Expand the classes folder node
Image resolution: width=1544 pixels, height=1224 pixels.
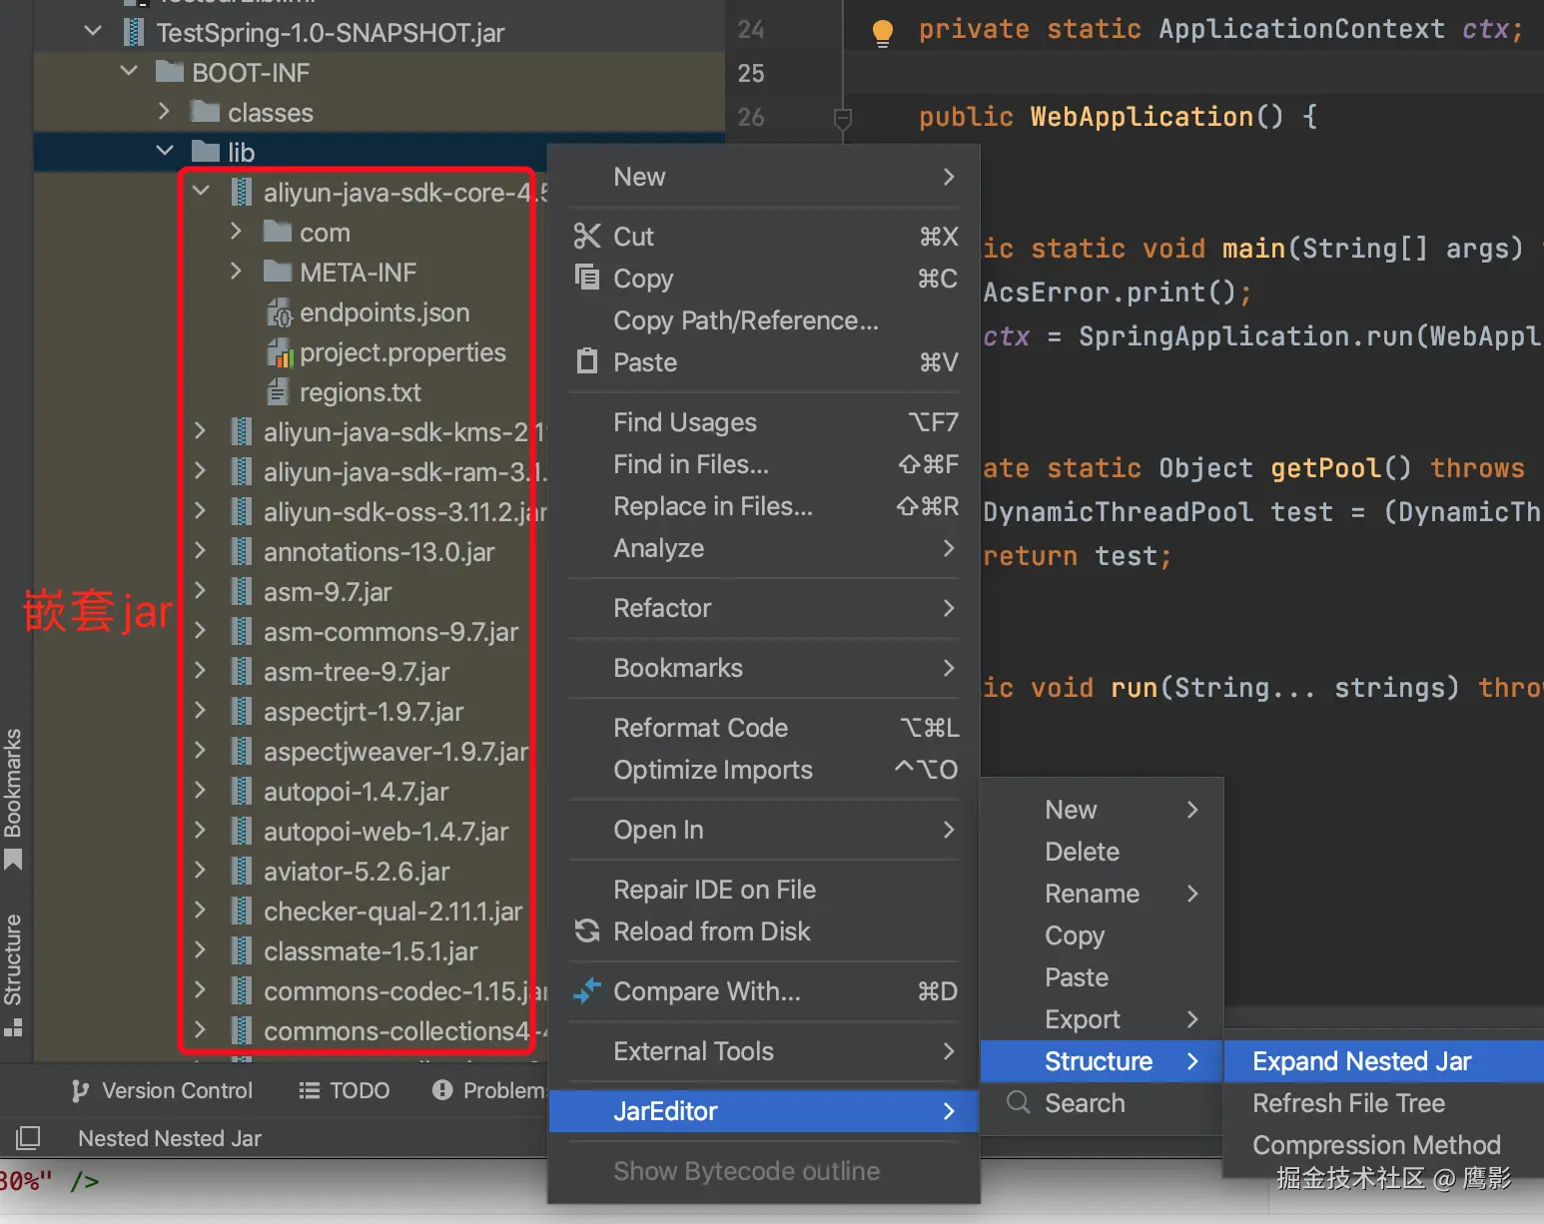click(x=165, y=111)
